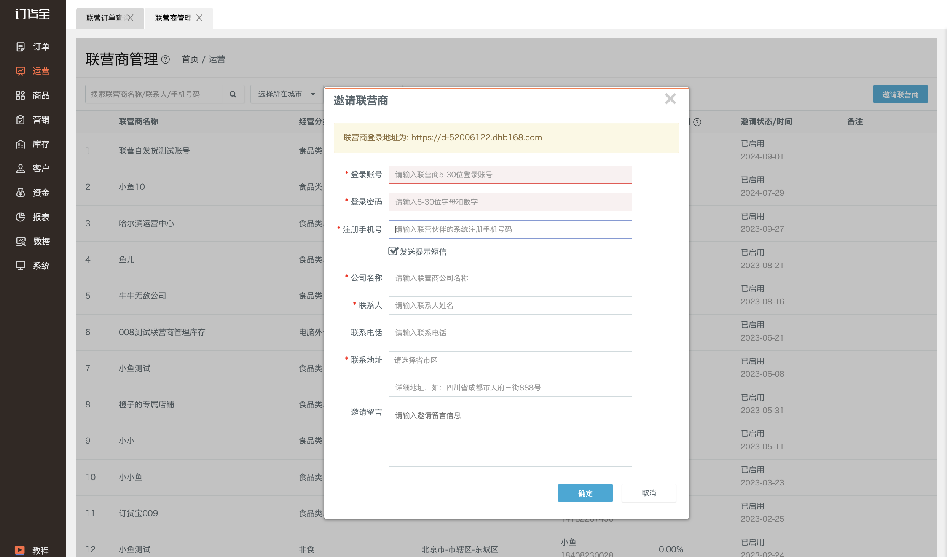The image size is (947, 557).
Task: Open the 教程 tutorial icon
Action: point(20,550)
